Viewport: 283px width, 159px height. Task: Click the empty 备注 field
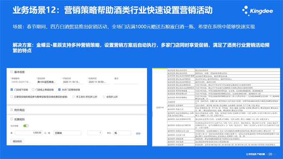click(x=126, y=82)
